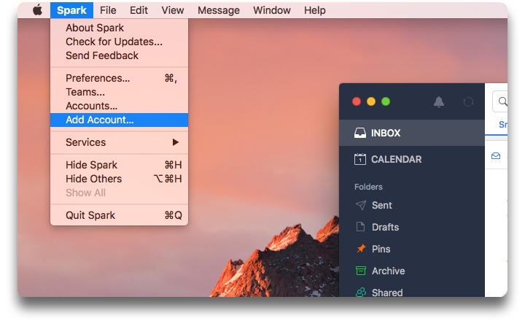Open the Spark menu in menu bar
The width and height of the screenshot is (525, 321).
[71, 10]
